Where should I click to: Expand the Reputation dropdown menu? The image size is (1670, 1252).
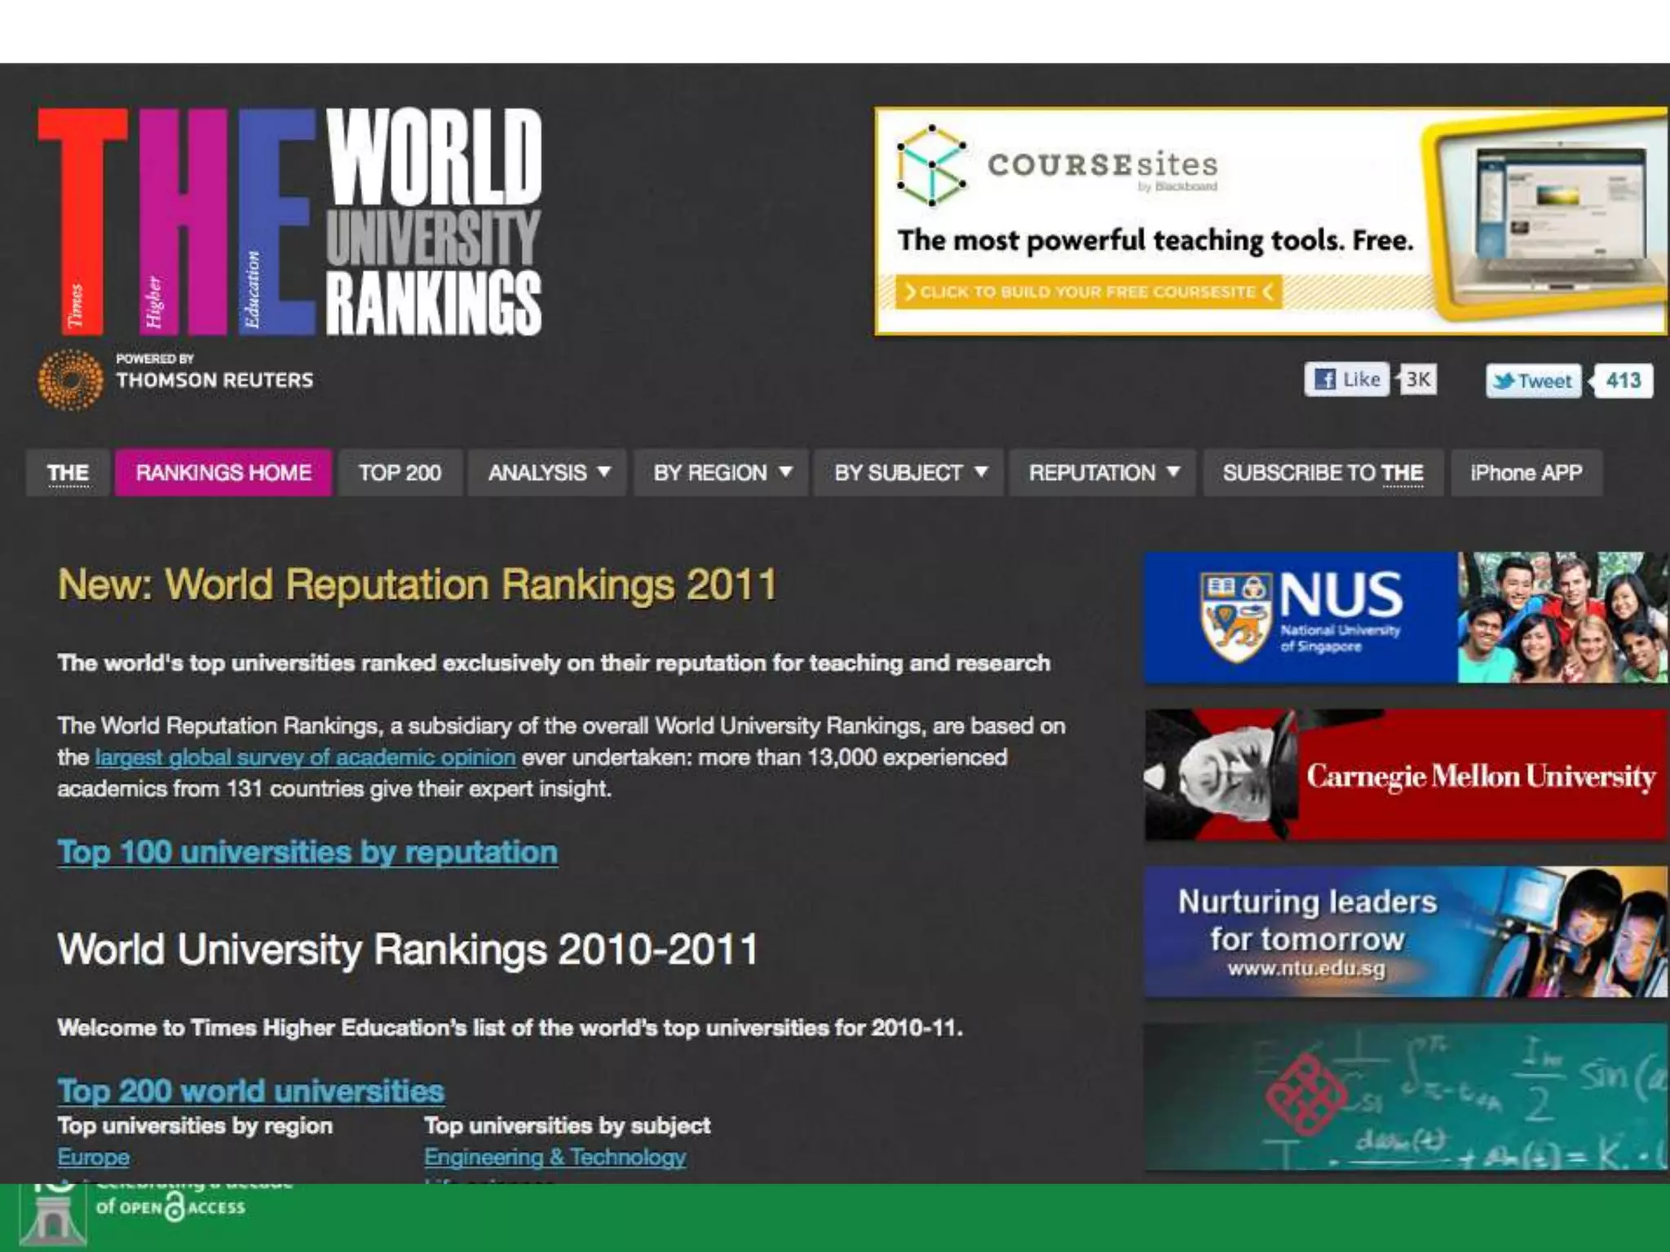(x=1102, y=473)
